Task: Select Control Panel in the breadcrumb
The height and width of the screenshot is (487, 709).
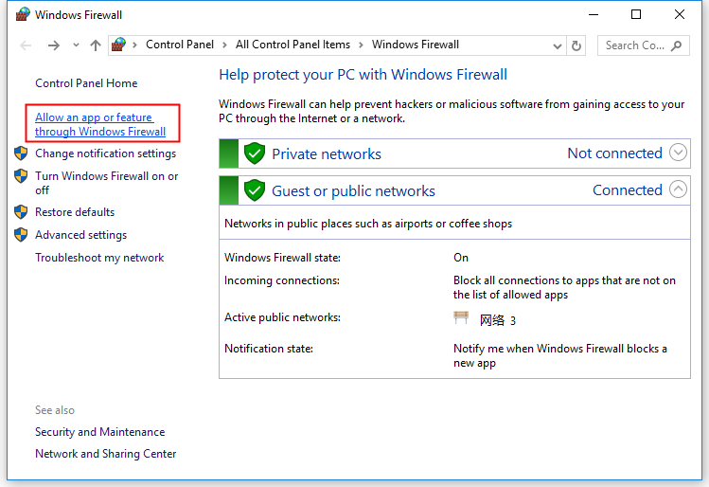Action: (x=180, y=45)
